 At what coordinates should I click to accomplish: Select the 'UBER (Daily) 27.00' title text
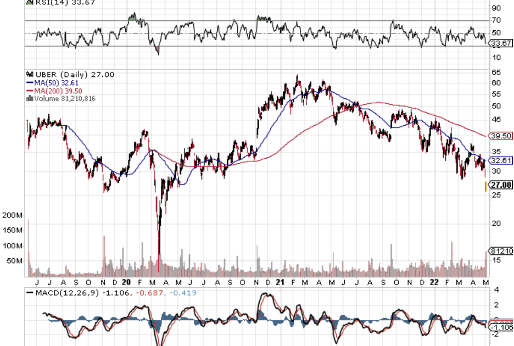[75, 75]
